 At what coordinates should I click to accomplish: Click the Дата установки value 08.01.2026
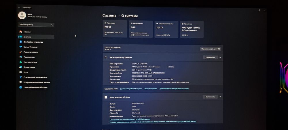136,110
